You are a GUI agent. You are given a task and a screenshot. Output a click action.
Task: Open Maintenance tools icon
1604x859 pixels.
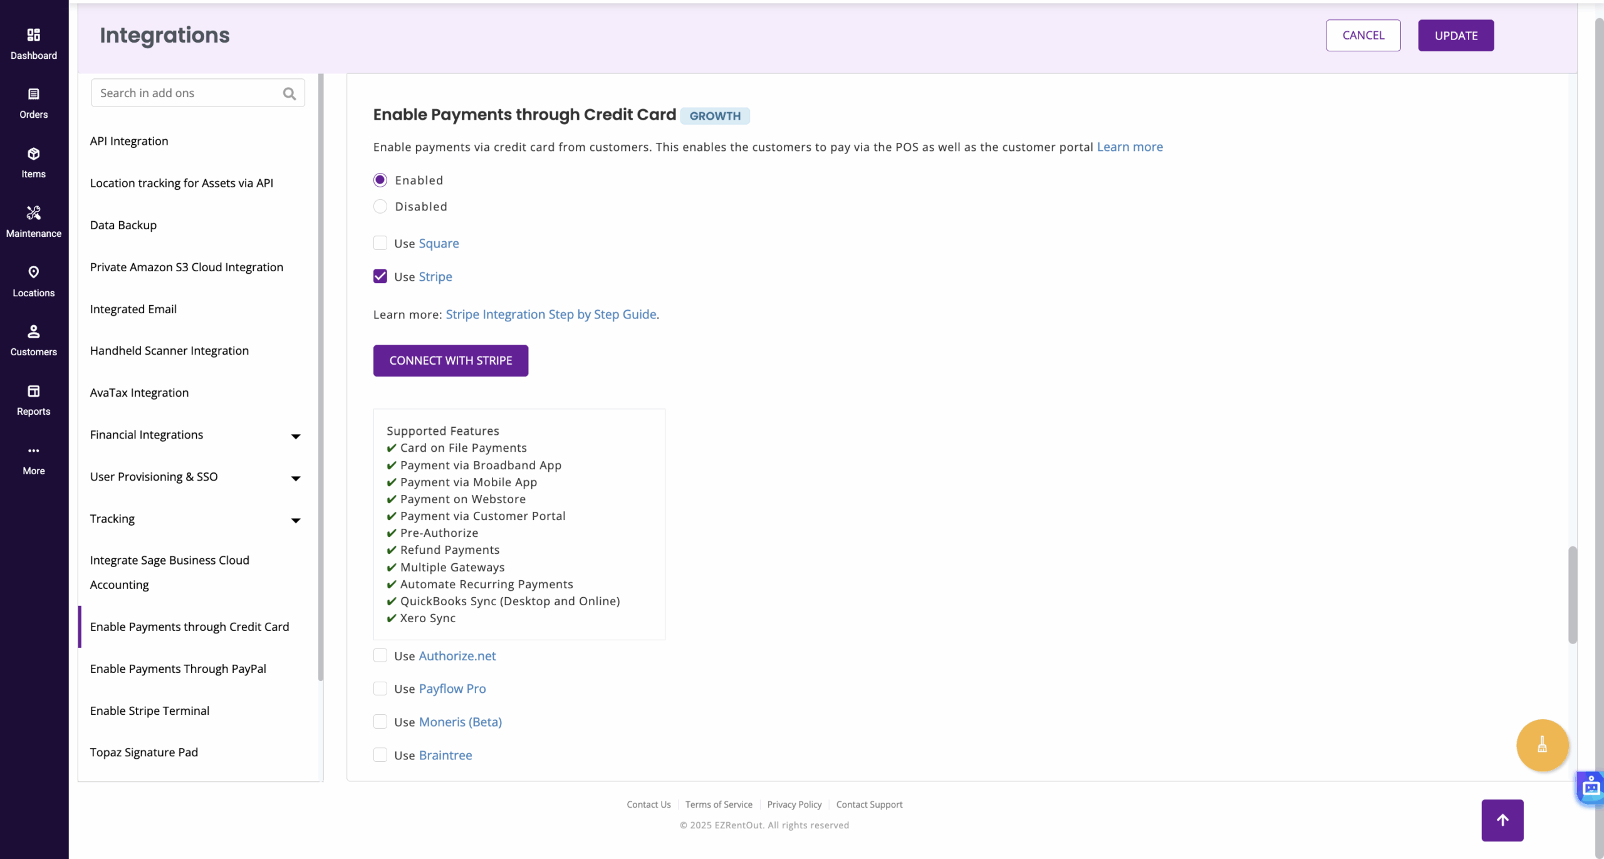34,213
